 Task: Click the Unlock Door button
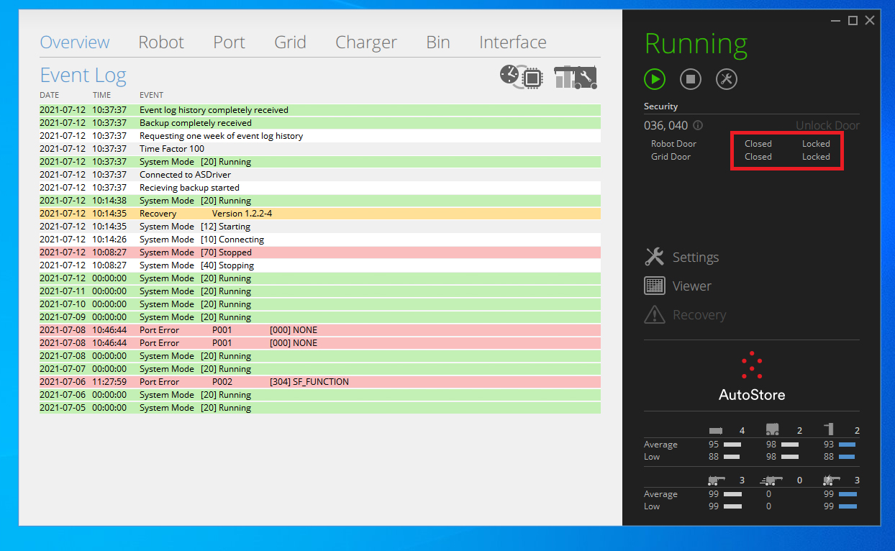coord(827,126)
